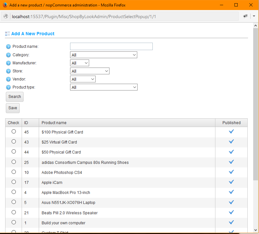259x234 pixels.
Task: Select the radio button for $25 Virtual Gift Card
Action: click(x=13, y=141)
